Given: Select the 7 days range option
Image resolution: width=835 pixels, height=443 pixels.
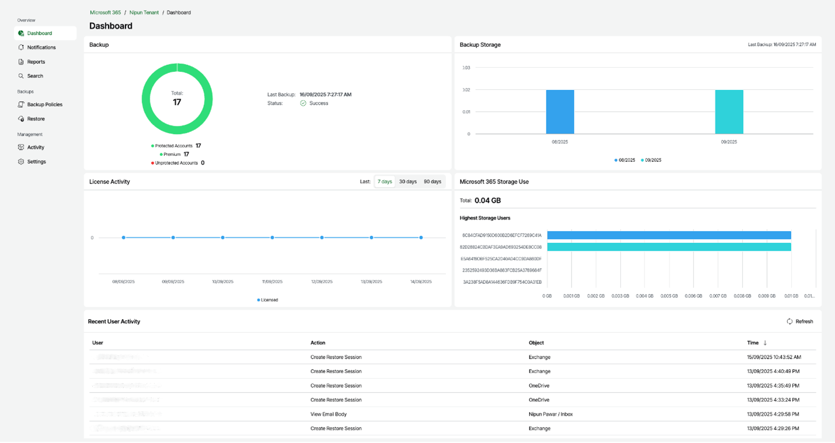Looking at the screenshot, I should (385, 182).
